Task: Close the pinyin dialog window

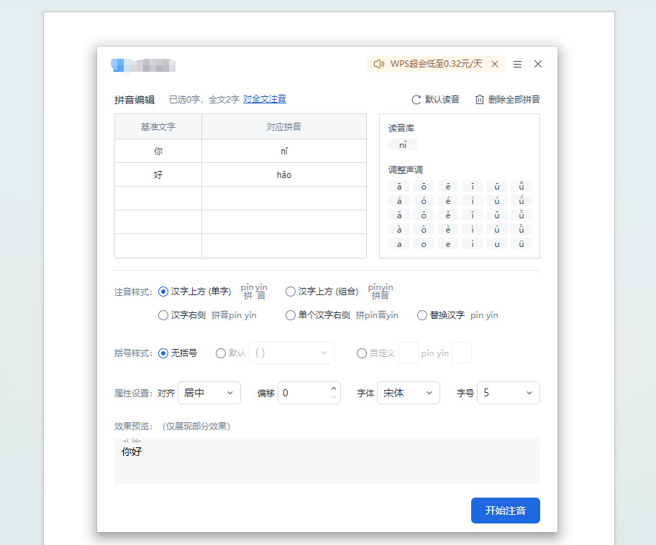Action: click(538, 64)
